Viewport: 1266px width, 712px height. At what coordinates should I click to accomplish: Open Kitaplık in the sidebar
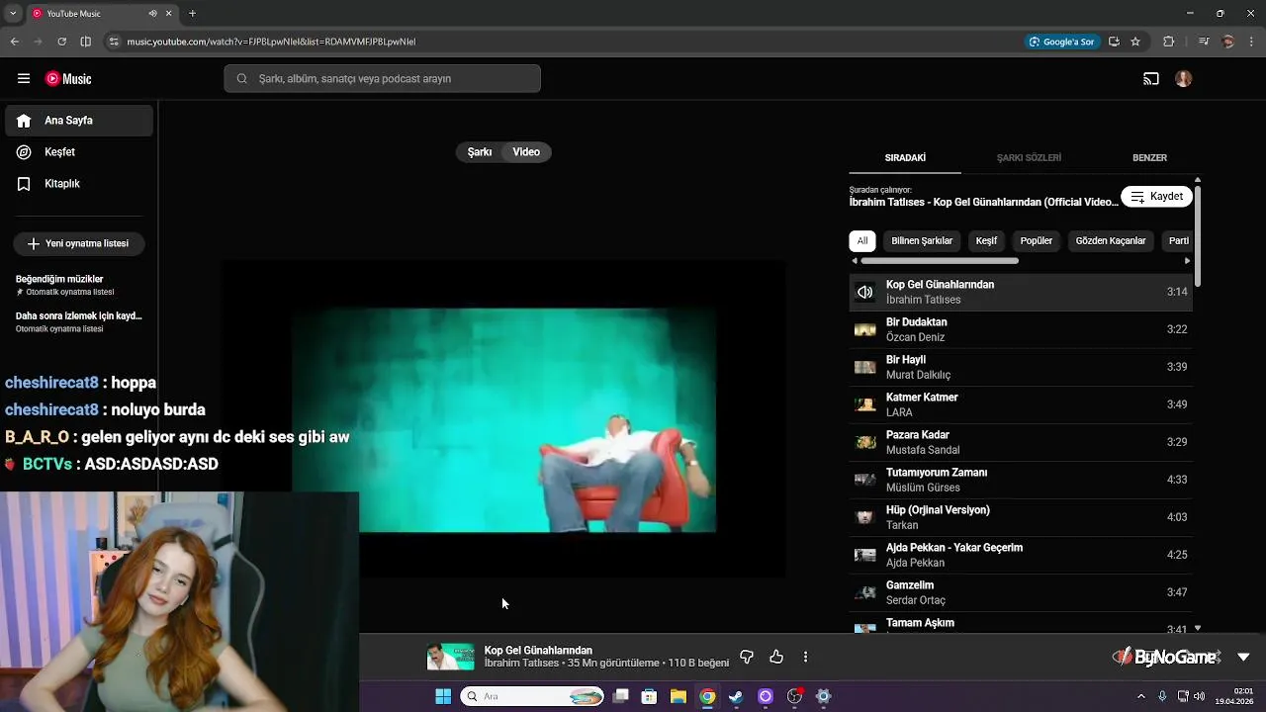(79, 184)
